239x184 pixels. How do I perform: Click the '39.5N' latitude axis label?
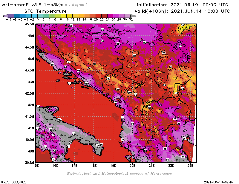(x=29, y=163)
